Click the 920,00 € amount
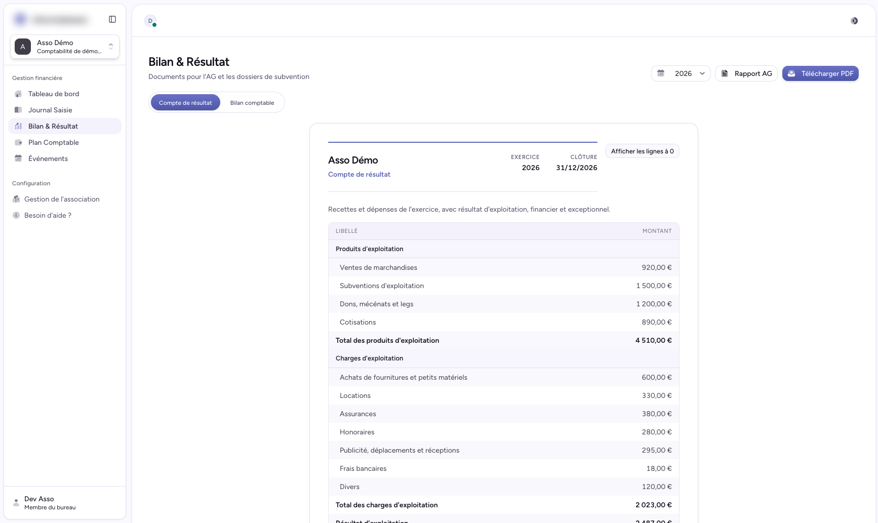 click(657, 267)
